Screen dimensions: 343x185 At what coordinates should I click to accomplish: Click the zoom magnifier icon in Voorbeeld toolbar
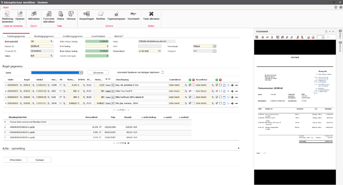[x=282, y=37]
